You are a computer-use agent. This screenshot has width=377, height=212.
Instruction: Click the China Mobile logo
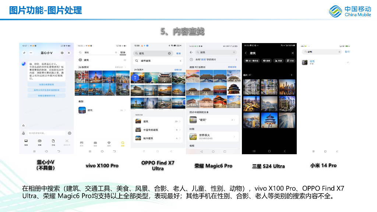pyautogui.click(x=350, y=11)
